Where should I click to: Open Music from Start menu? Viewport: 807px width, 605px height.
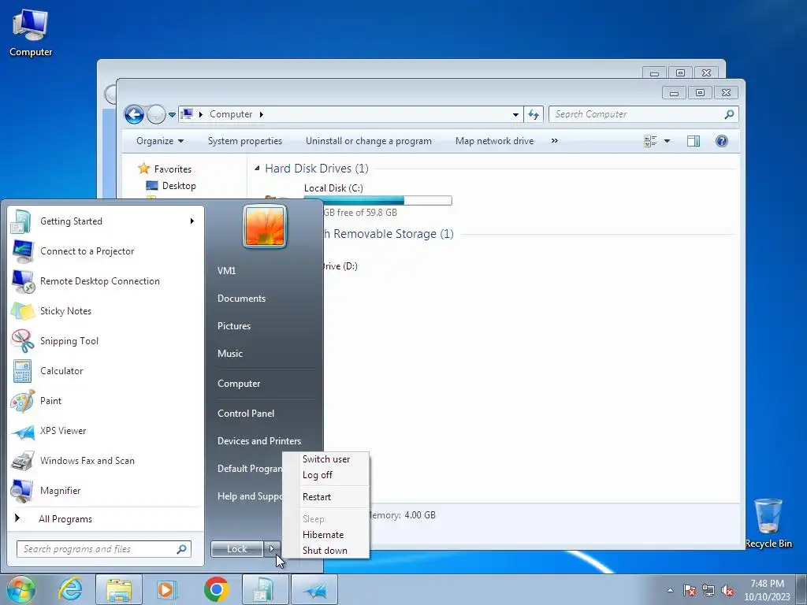pos(229,354)
